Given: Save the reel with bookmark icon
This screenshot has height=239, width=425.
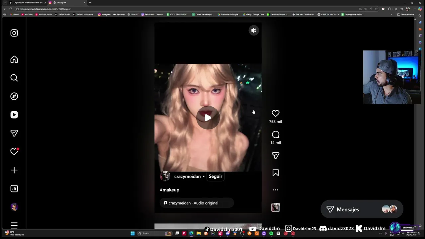Looking at the screenshot, I should tap(276, 173).
